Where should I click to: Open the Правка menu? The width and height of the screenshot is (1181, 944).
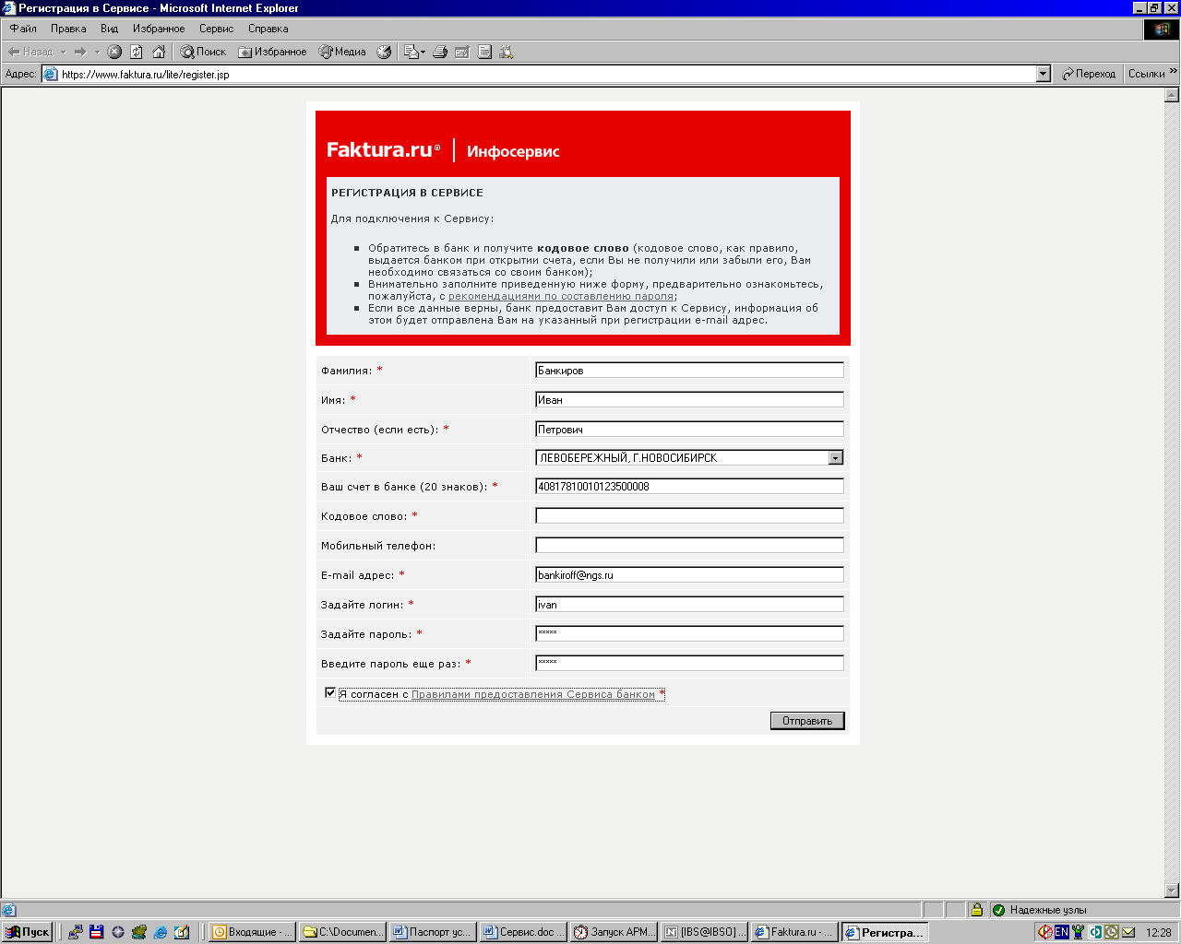click(68, 29)
